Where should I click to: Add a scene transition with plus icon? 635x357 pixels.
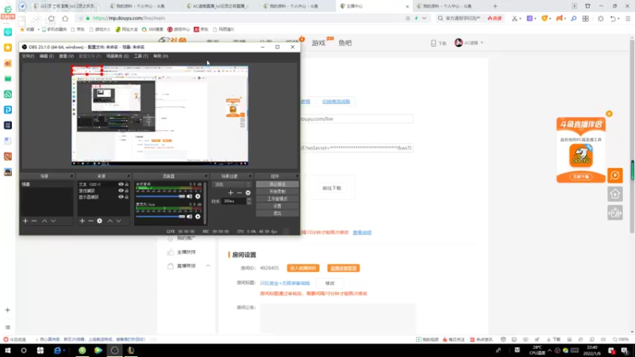click(231, 193)
